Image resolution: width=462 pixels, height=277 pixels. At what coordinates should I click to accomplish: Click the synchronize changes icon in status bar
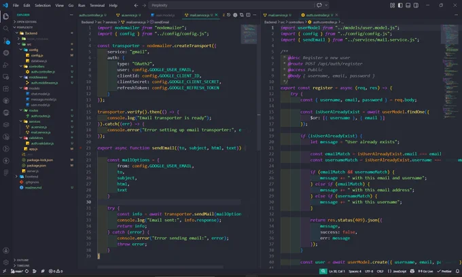[x=26, y=271]
